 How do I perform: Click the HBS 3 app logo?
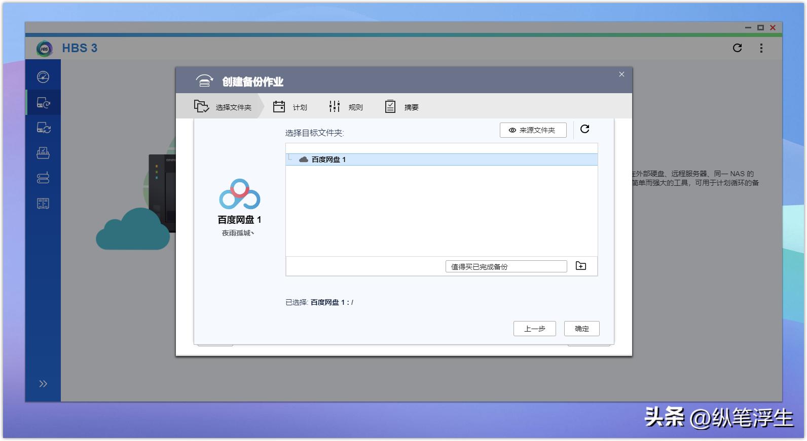pyautogui.click(x=45, y=49)
